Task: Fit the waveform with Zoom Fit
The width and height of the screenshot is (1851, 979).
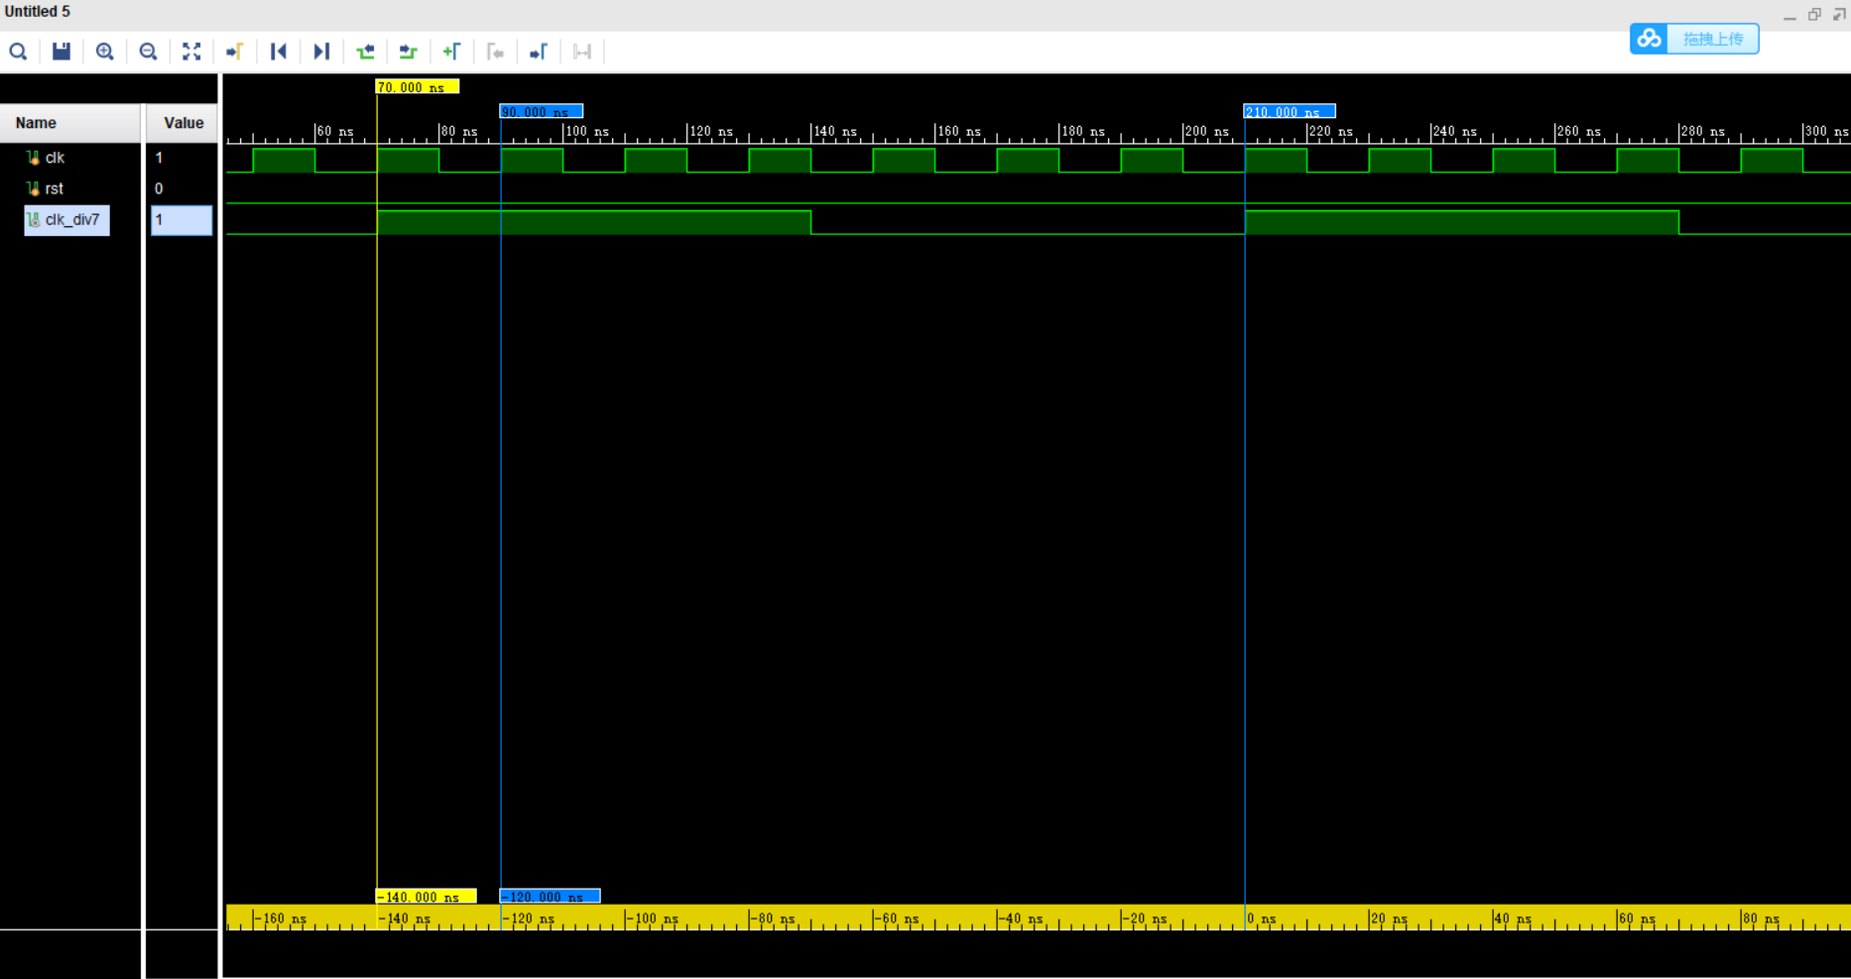Action: (191, 52)
